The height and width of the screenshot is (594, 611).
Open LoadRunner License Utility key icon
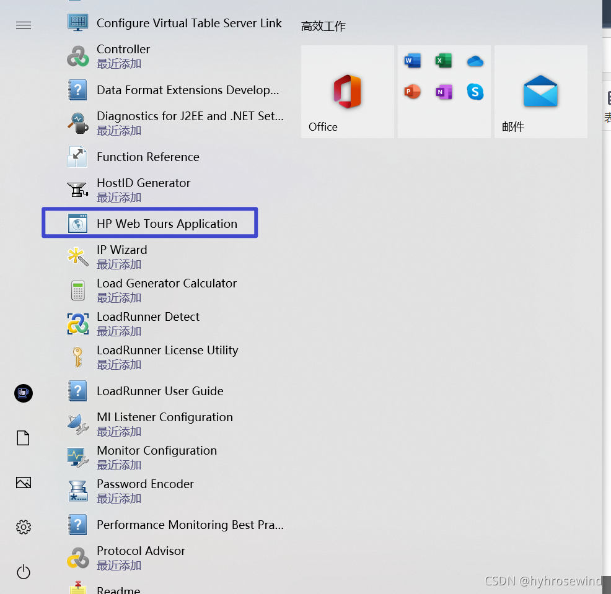pyautogui.click(x=77, y=357)
